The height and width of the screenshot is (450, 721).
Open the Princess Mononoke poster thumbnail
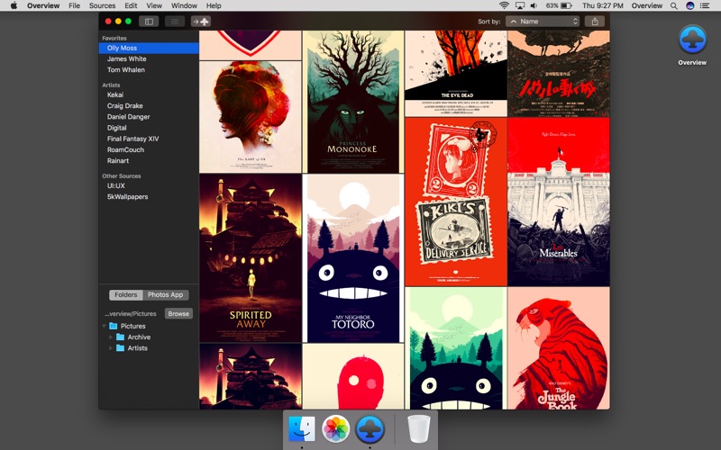tap(353, 102)
